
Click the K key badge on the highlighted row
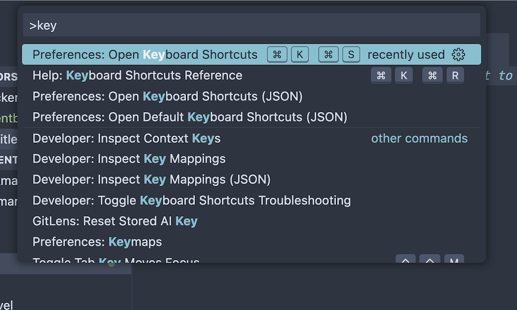pos(300,55)
